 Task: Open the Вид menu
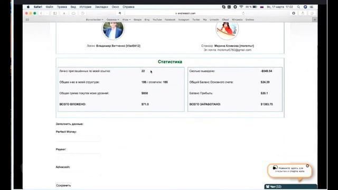(73, 7)
